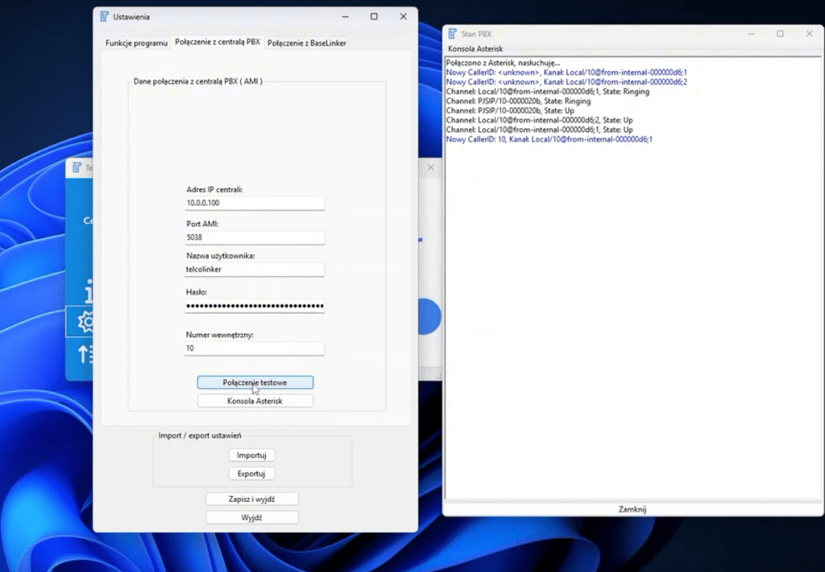This screenshot has height=572, width=825.
Task: Click the Eksportuj settings button
Action: click(x=251, y=474)
